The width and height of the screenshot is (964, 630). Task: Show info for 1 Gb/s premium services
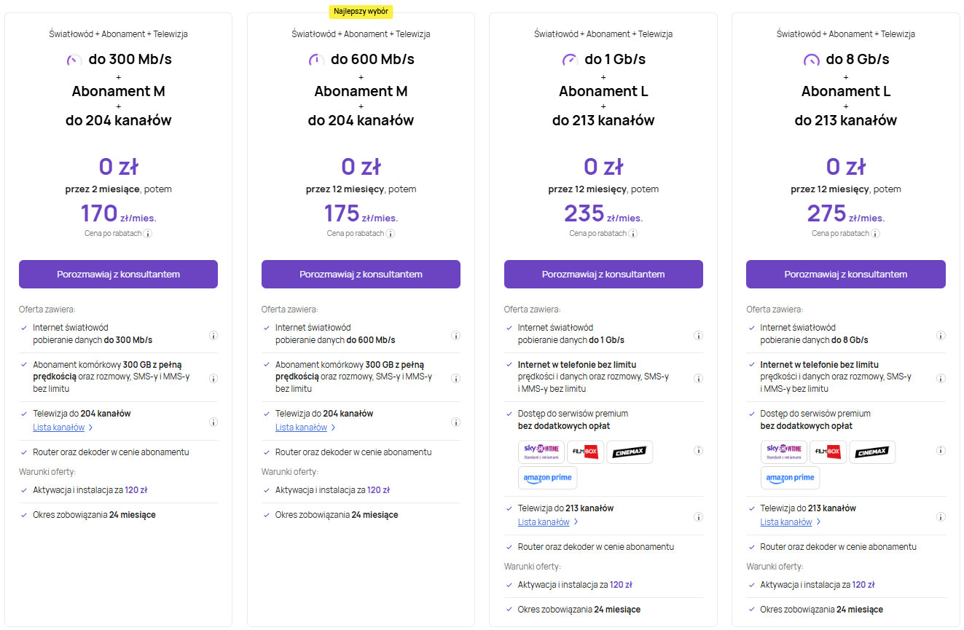[698, 451]
